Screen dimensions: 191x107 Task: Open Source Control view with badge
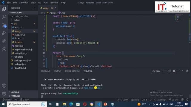click(x=4, y=25)
